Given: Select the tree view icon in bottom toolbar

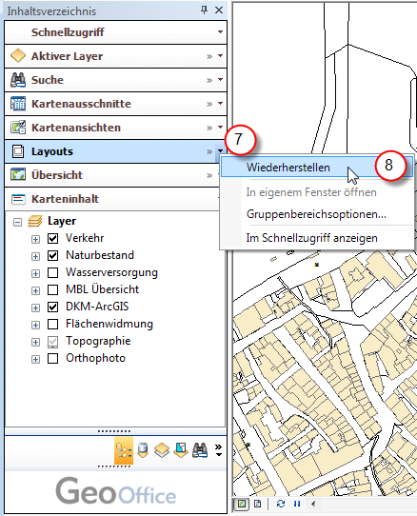Looking at the screenshot, I should (124, 450).
